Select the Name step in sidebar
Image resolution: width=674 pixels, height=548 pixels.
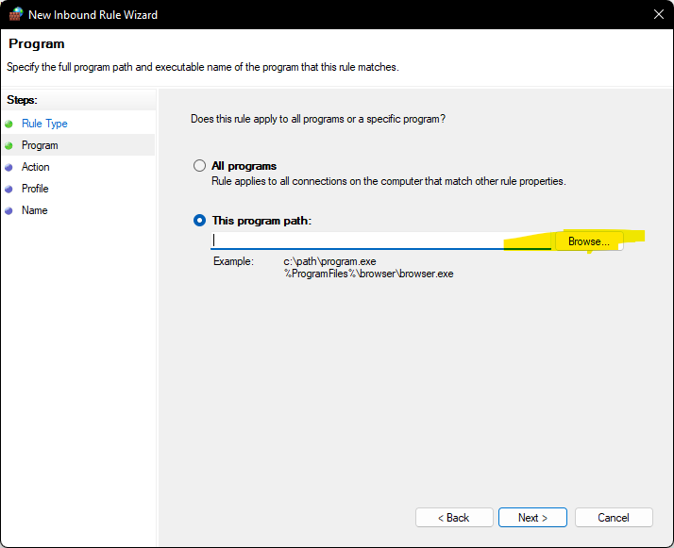pyautogui.click(x=35, y=210)
